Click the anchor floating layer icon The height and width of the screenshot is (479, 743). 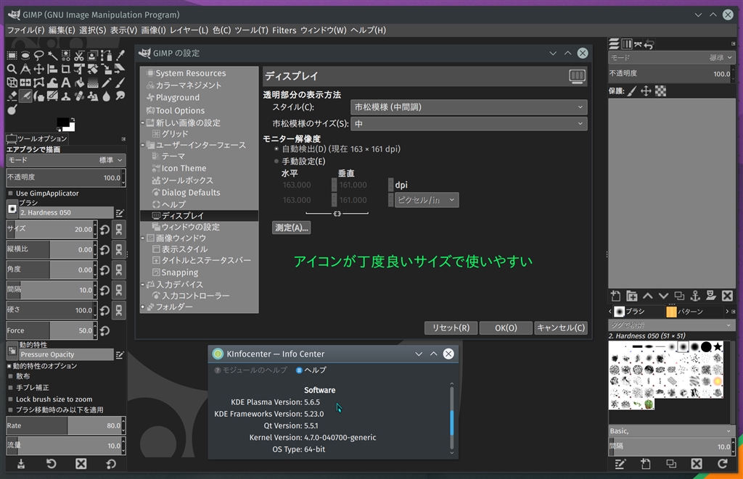click(695, 296)
